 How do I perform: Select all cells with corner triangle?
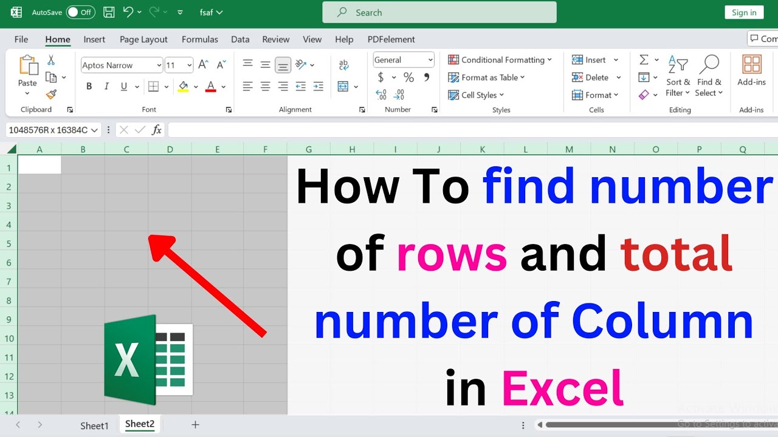tap(11, 149)
